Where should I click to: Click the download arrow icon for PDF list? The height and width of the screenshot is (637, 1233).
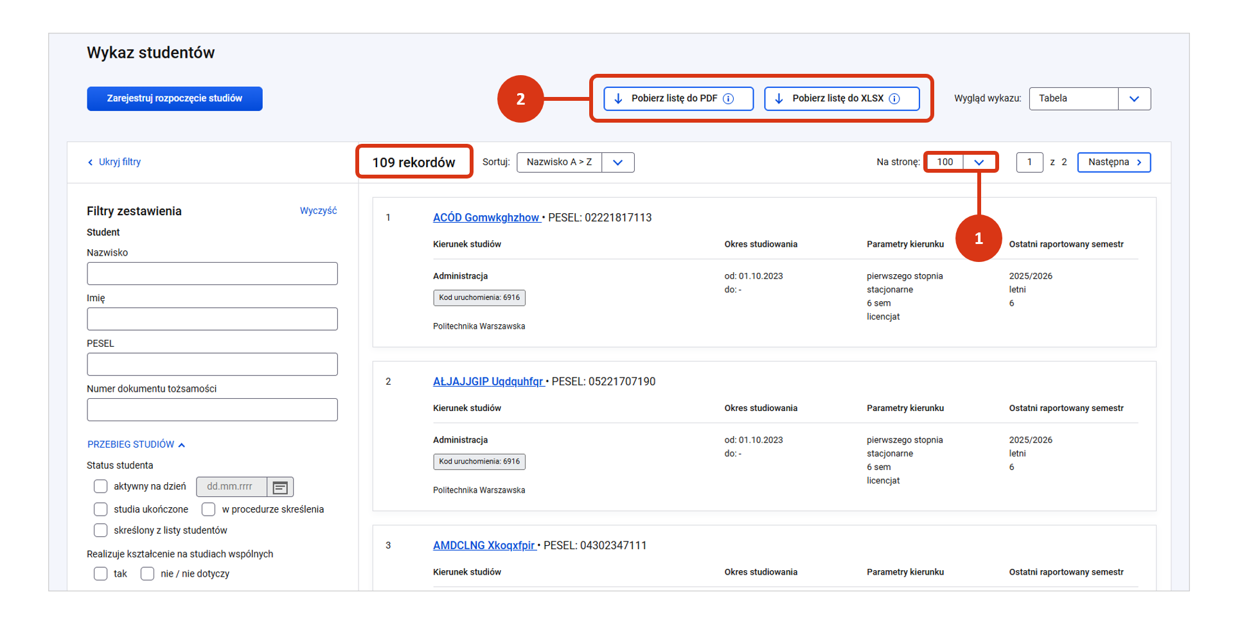(618, 98)
